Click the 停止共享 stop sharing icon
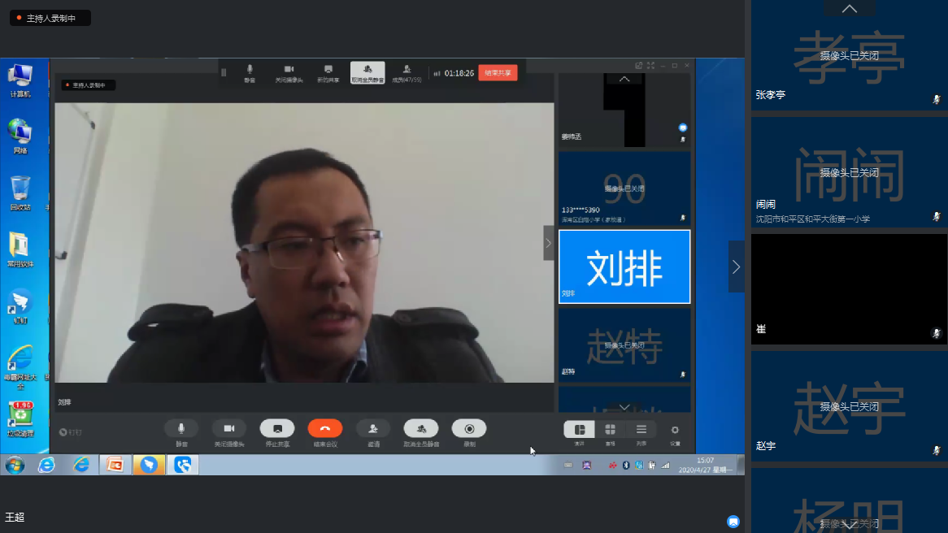 coord(277,429)
